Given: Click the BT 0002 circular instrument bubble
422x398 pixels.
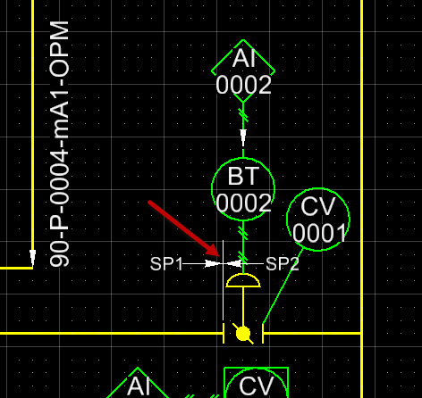Looking at the screenshot, I should coord(243,189).
